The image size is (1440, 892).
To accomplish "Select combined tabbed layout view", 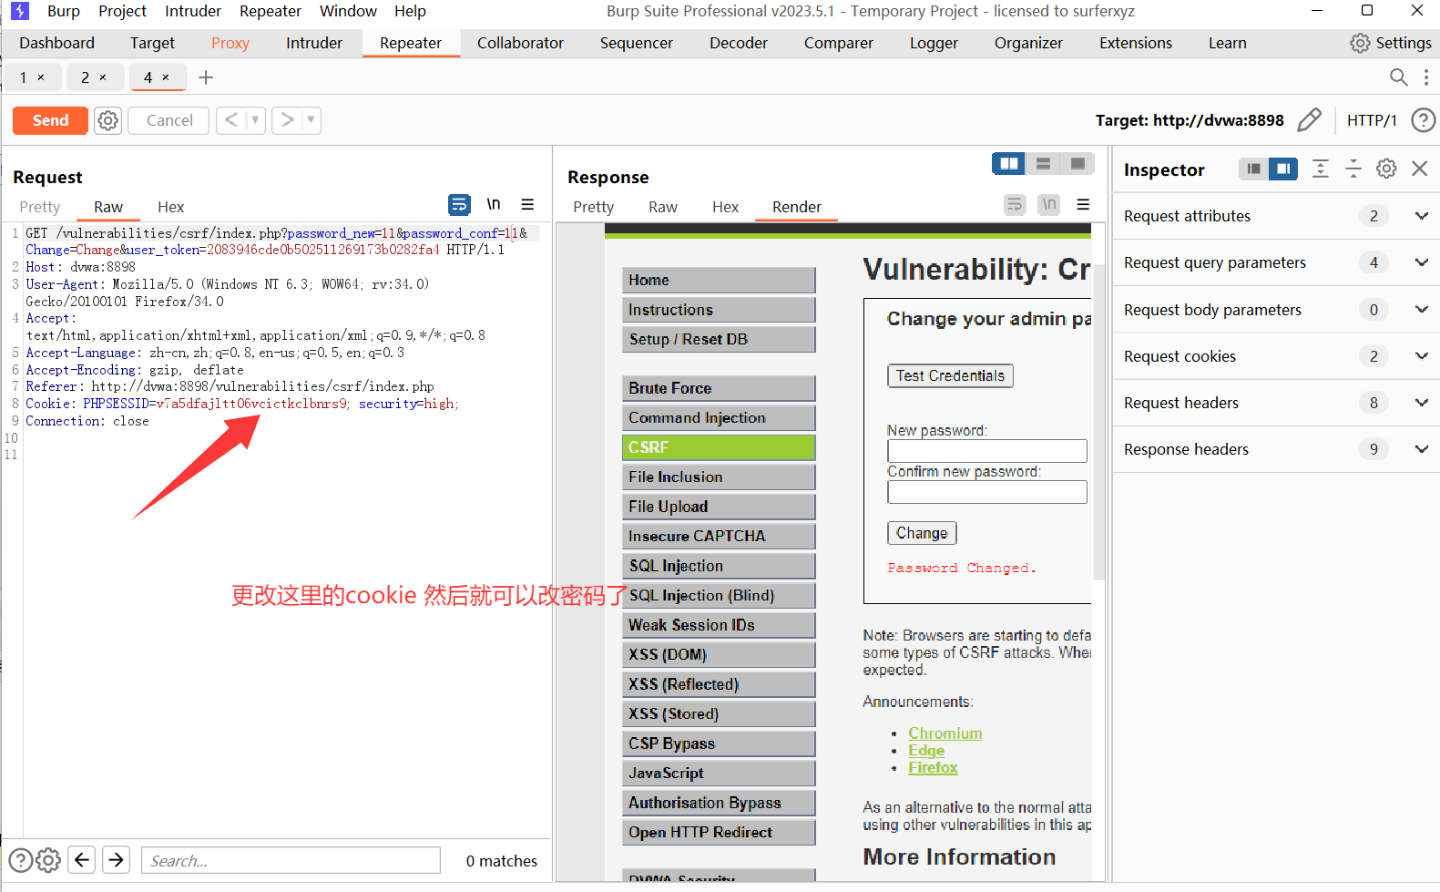I will (x=1077, y=163).
